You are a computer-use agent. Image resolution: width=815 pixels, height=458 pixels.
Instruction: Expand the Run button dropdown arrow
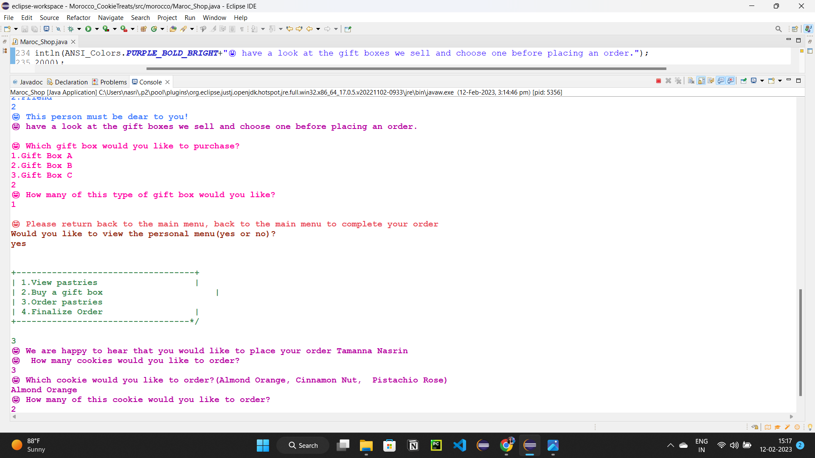[97, 29]
